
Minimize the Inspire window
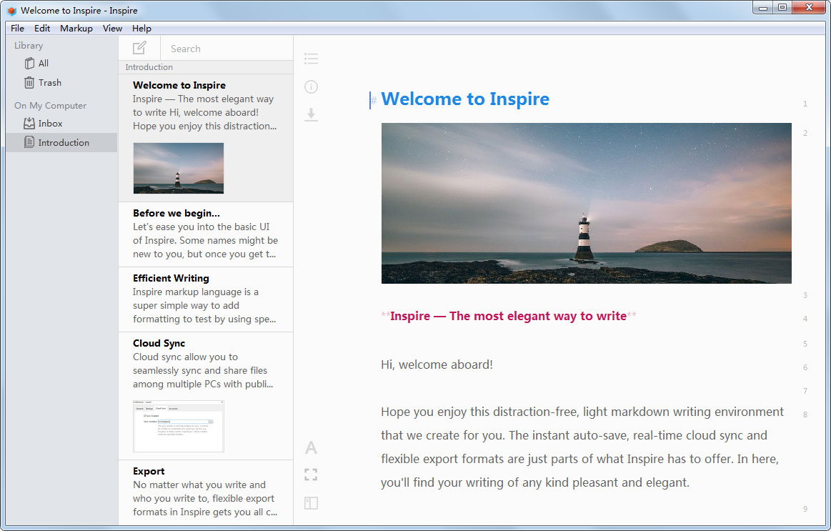(762, 7)
